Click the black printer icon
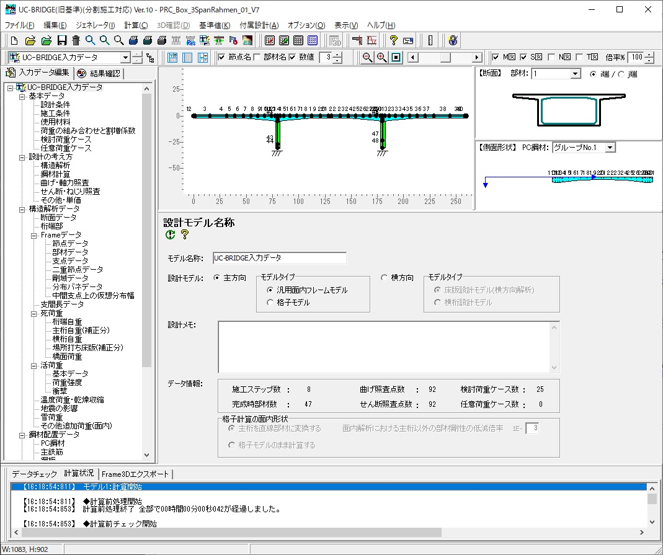 pos(162,40)
